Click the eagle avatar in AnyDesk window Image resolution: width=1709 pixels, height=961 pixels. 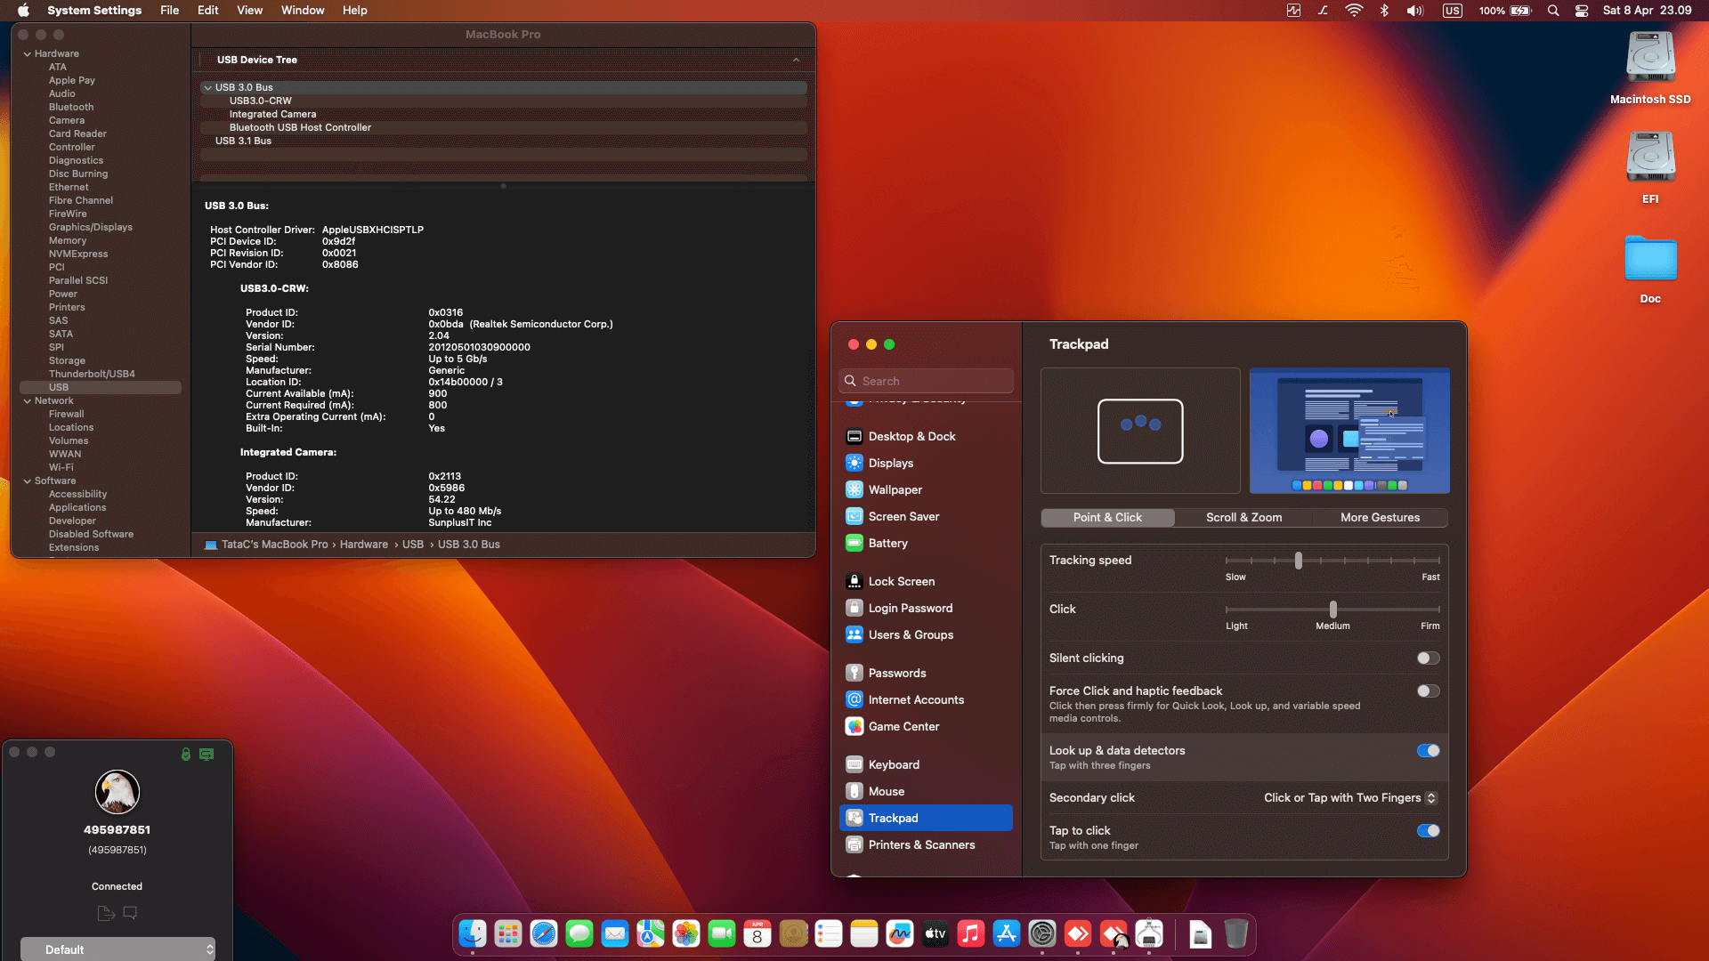click(x=117, y=792)
